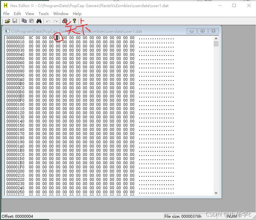Click the Open file toolbar icon
The width and height of the screenshot is (256, 220).
[x=7, y=21]
